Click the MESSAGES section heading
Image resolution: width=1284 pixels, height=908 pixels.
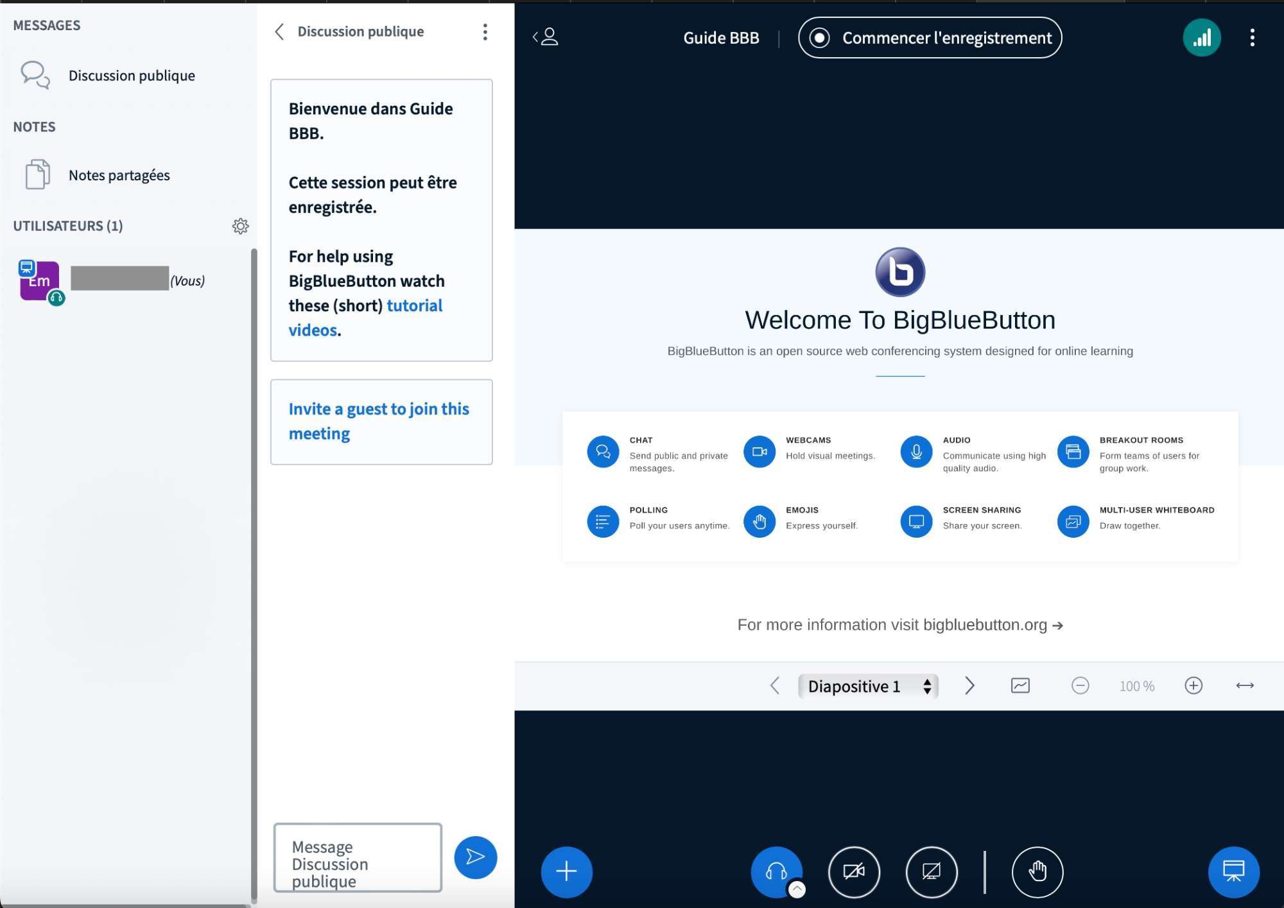47,26
